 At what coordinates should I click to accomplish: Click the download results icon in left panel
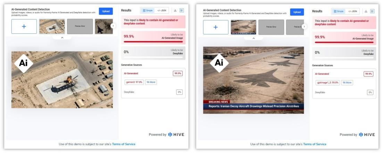[175, 11]
